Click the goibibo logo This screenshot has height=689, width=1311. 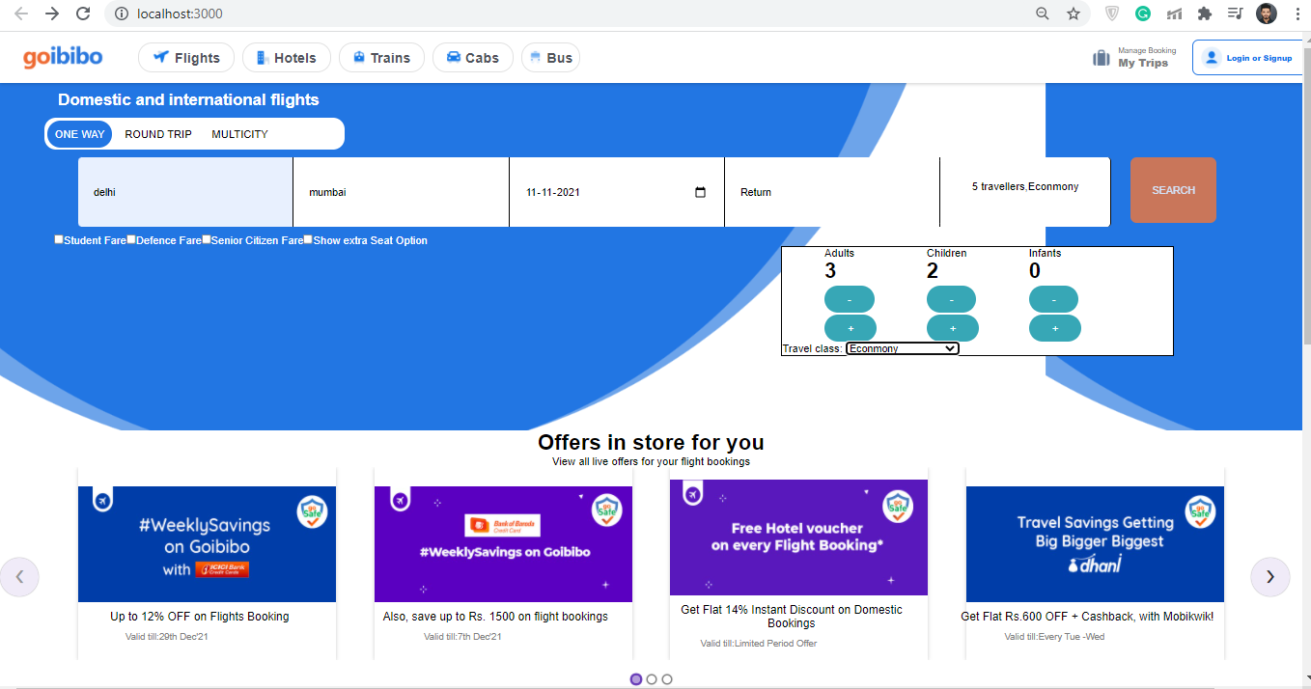[62, 57]
